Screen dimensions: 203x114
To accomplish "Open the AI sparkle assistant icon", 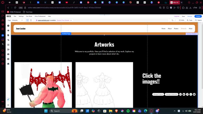I will (8, 99).
